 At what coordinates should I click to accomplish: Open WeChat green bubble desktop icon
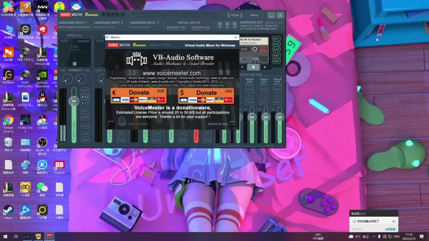point(42,190)
